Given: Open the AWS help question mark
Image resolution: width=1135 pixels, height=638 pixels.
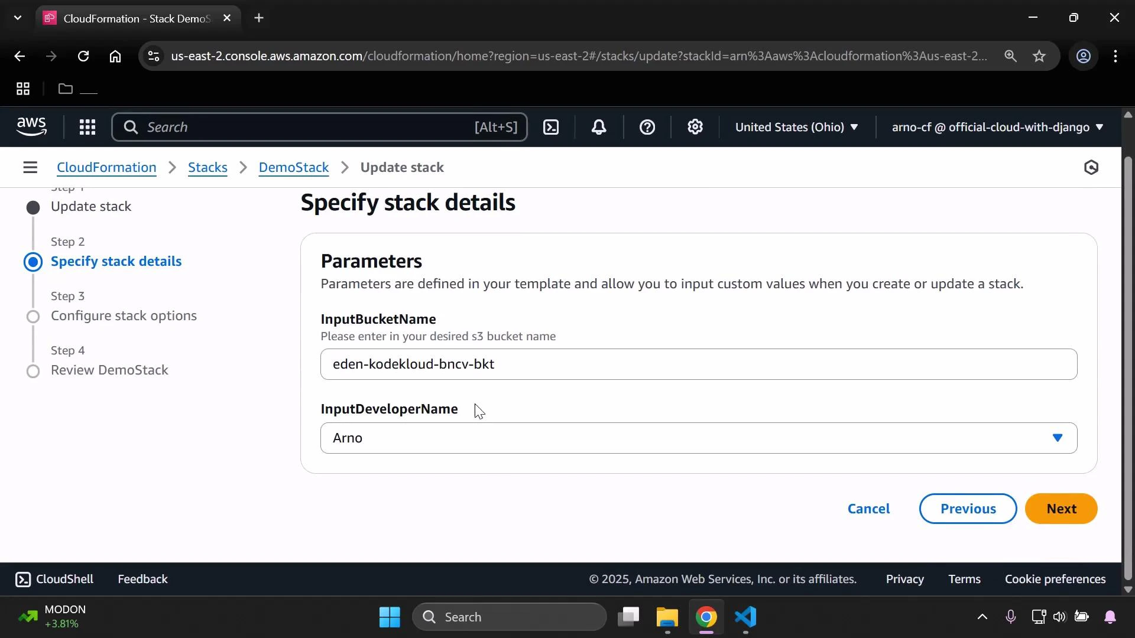Looking at the screenshot, I should click(x=647, y=127).
